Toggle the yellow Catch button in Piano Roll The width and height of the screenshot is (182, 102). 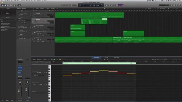[x=60, y=60]
